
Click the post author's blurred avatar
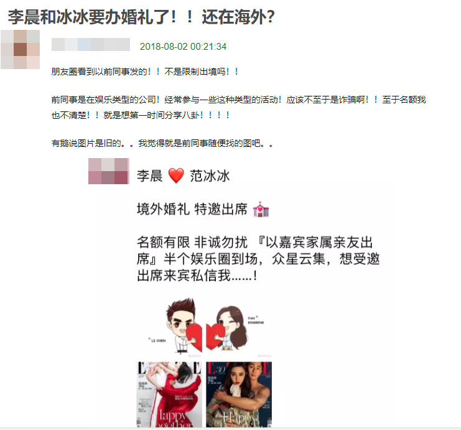tap(21, 49)
